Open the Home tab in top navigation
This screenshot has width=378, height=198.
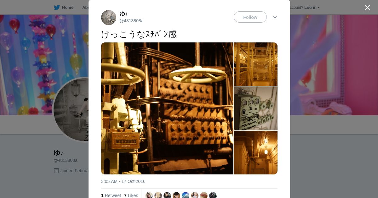[64, 8]
